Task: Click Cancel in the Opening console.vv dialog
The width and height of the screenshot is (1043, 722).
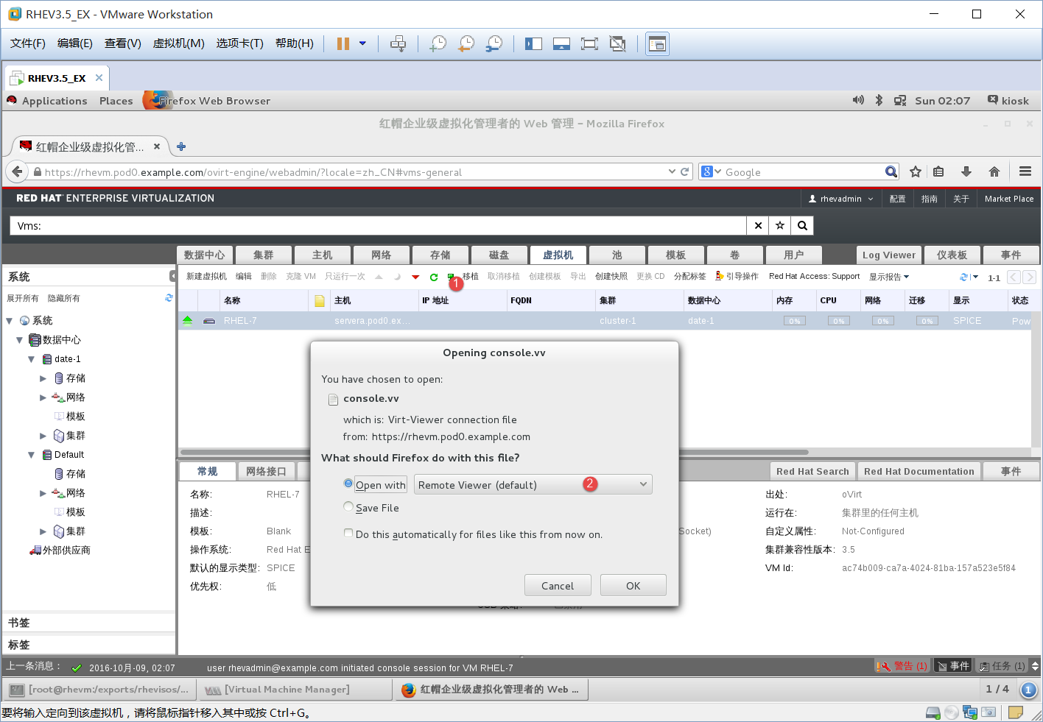Action: click(558, 586)
